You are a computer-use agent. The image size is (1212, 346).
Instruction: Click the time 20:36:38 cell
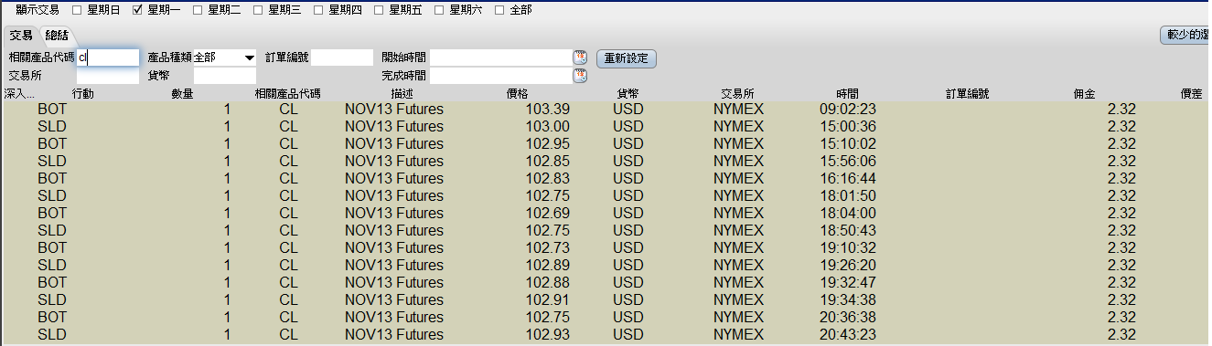tap(848, 317)
